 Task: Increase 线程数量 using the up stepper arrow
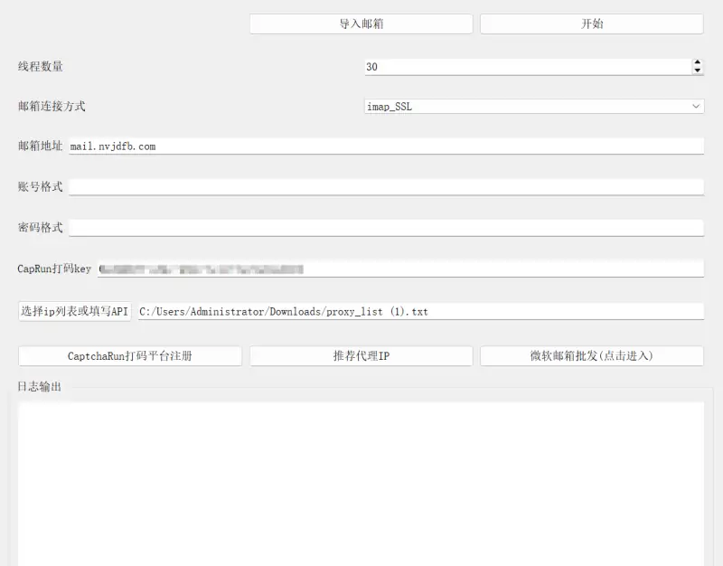coord(696,61)
